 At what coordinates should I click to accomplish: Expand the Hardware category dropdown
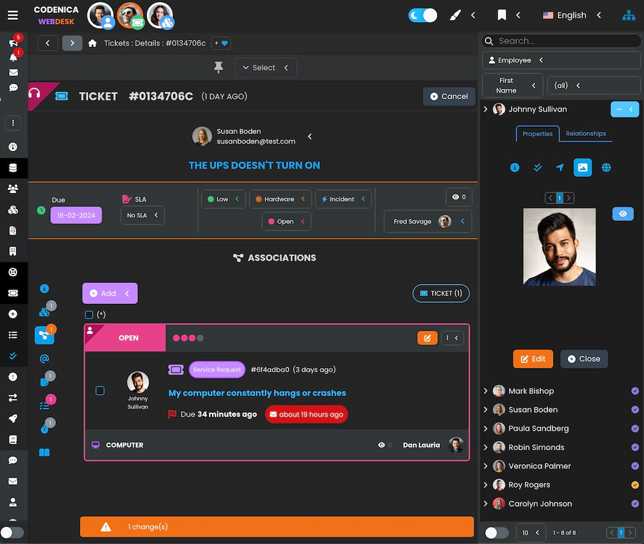coord(280,199)
